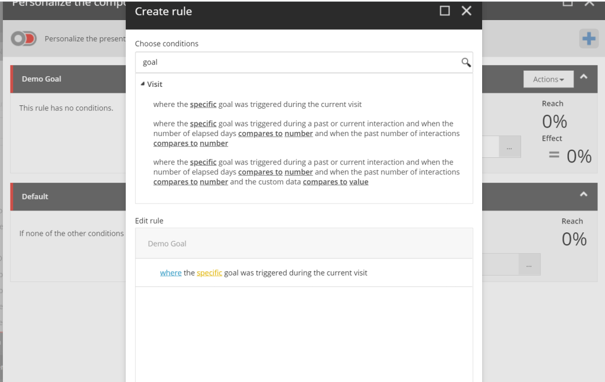Viewport: 605px width, 382px height.
Task: Click 'specific' link in second listed condition
Action: pos(203,124)
